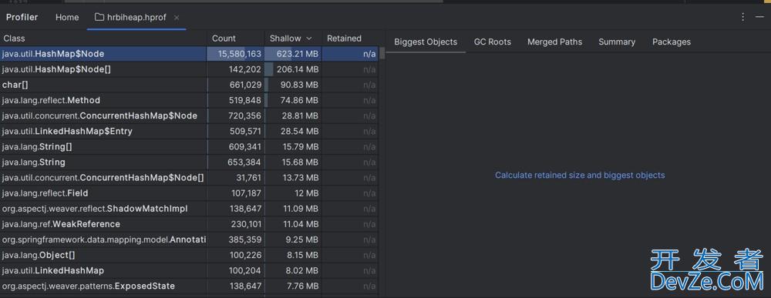The image size is (771, 298).
Task: Click the count value 720,356
Action: [245, 116]
